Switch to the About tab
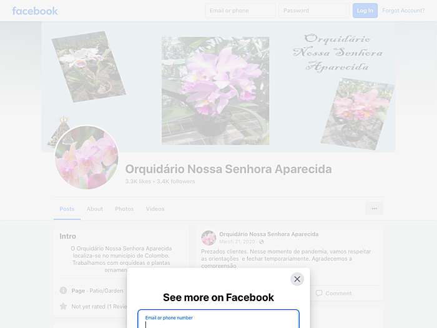Viewport: 437px width, 328px height. [x=95, y=209]
